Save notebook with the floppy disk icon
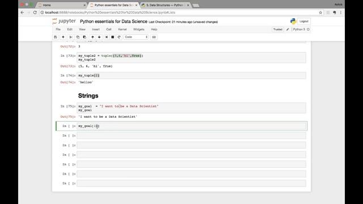Screen dimensions: 363x204 tap(56, 37)
